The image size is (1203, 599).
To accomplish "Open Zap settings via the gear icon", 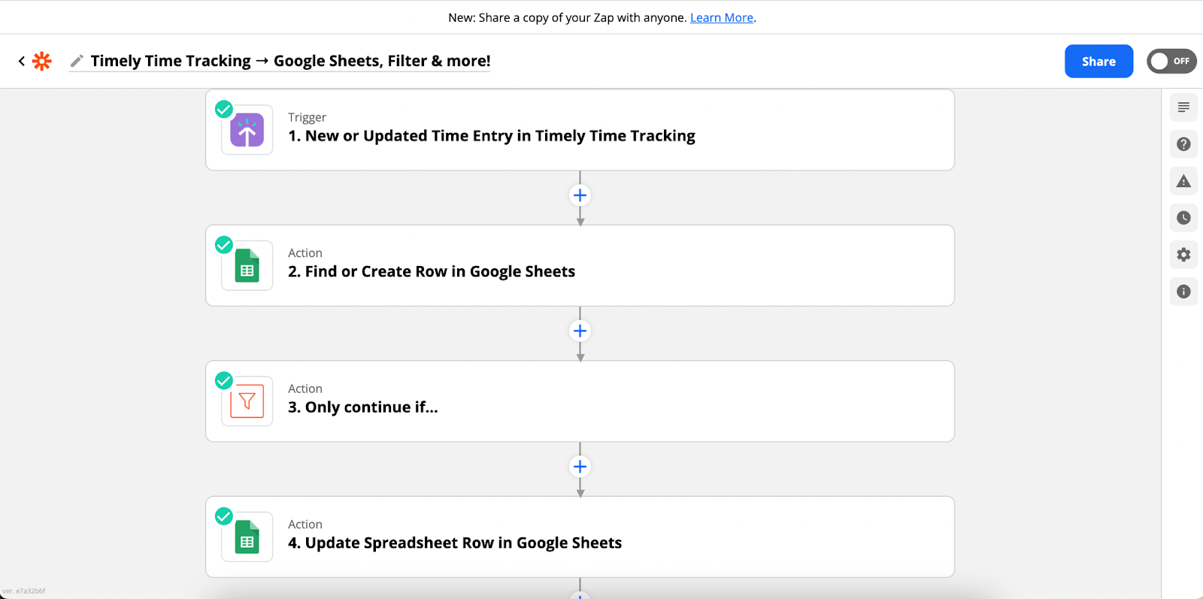I will click(1183, 254).
